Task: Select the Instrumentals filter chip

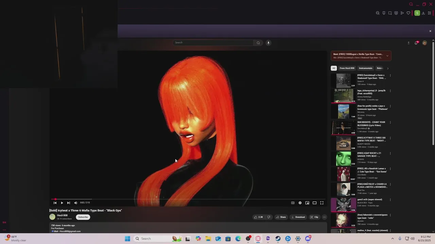Action: [x=366, y=68]
